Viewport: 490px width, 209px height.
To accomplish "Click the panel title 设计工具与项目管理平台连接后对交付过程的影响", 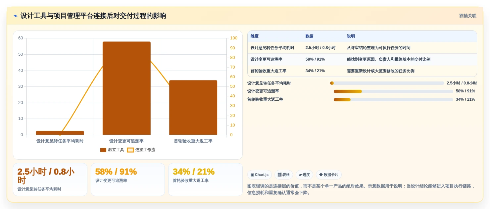I will (x=93, y=16).
